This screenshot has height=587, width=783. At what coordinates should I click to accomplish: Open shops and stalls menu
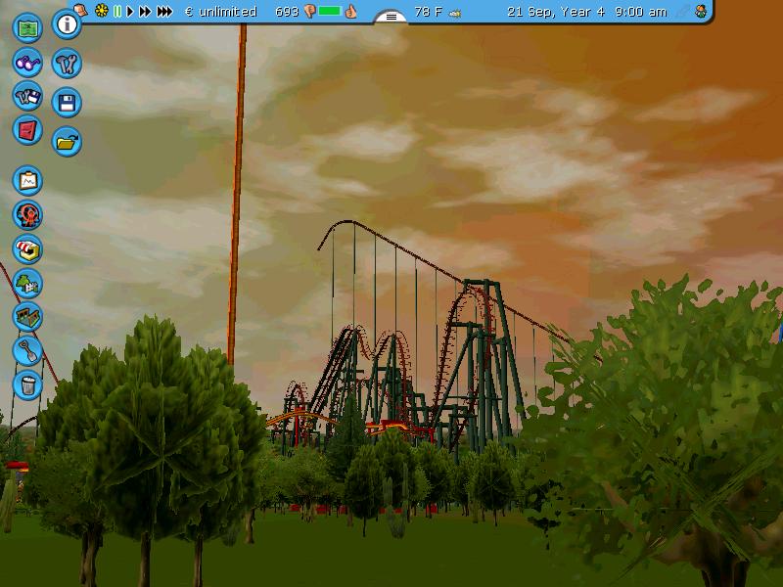[27, 249]
